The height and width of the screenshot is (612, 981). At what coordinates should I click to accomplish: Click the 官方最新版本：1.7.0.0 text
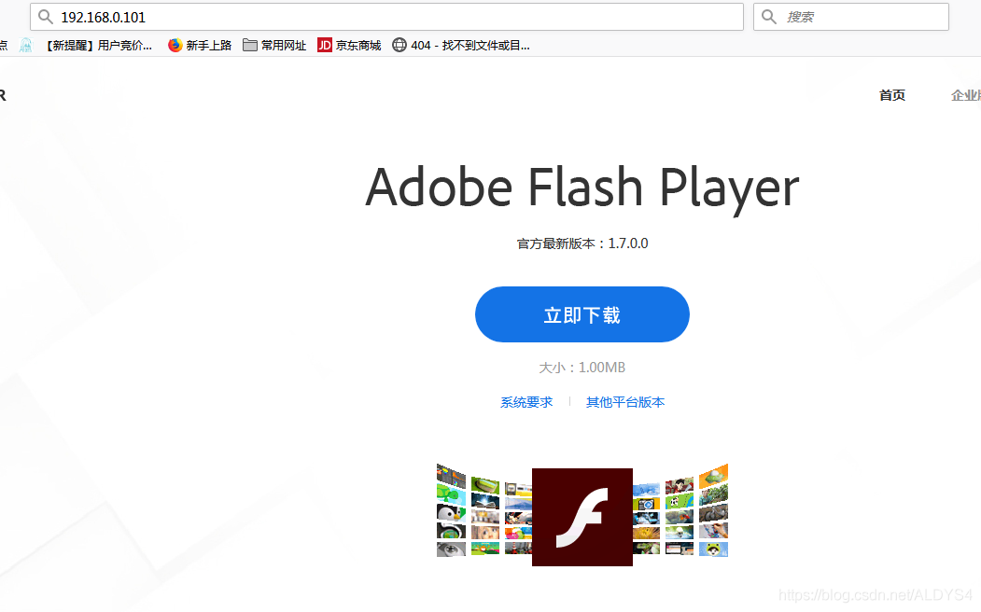tap(582, 243)
